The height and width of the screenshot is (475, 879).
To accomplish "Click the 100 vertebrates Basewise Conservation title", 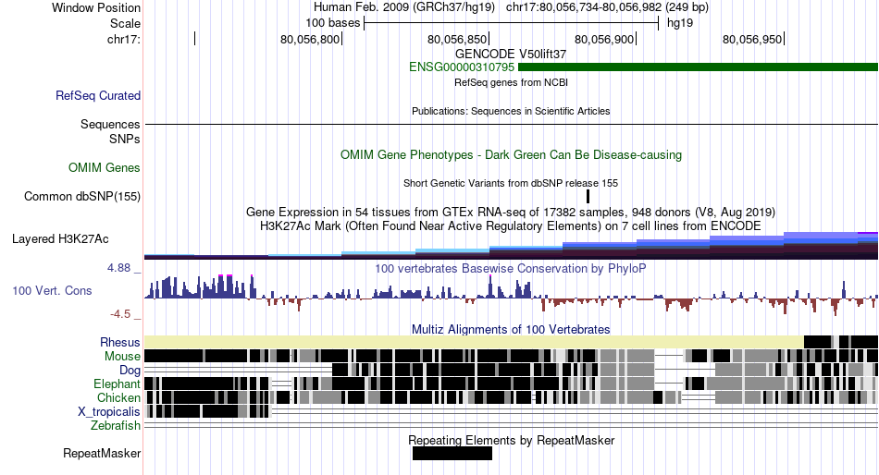I will tap(511, 268).
